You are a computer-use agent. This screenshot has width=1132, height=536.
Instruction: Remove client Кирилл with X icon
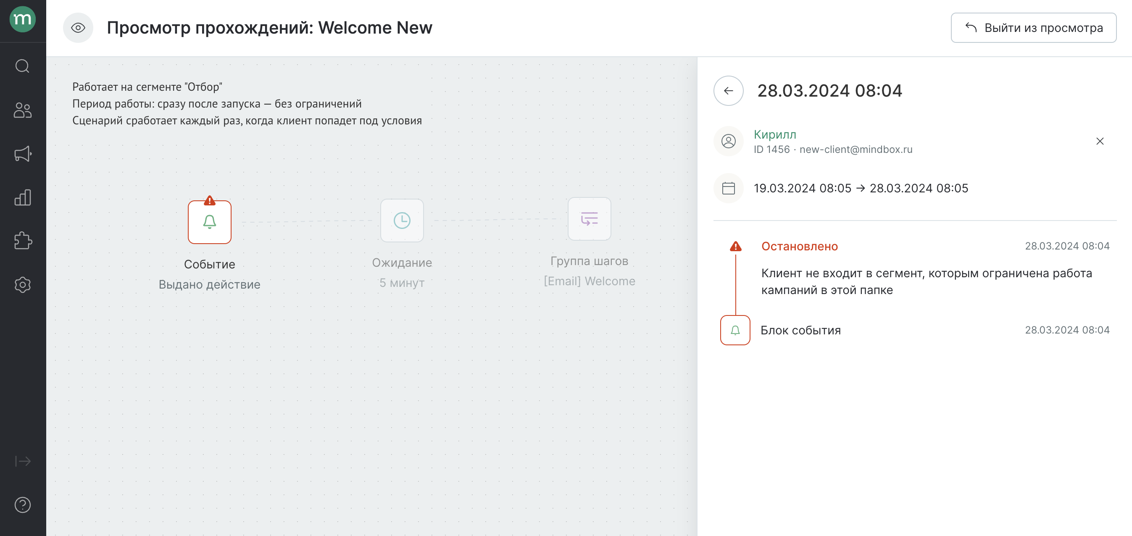point(1100,142)
